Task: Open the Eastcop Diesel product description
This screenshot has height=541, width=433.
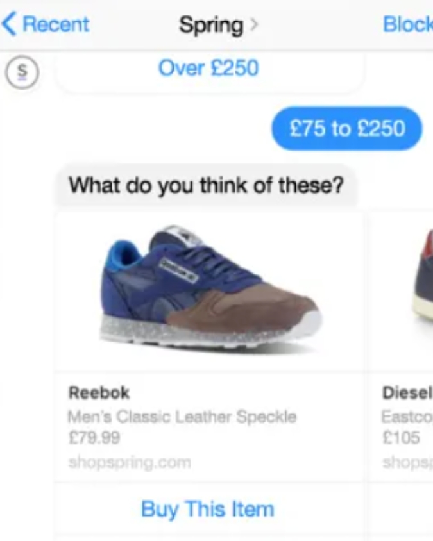Action: 407,417
